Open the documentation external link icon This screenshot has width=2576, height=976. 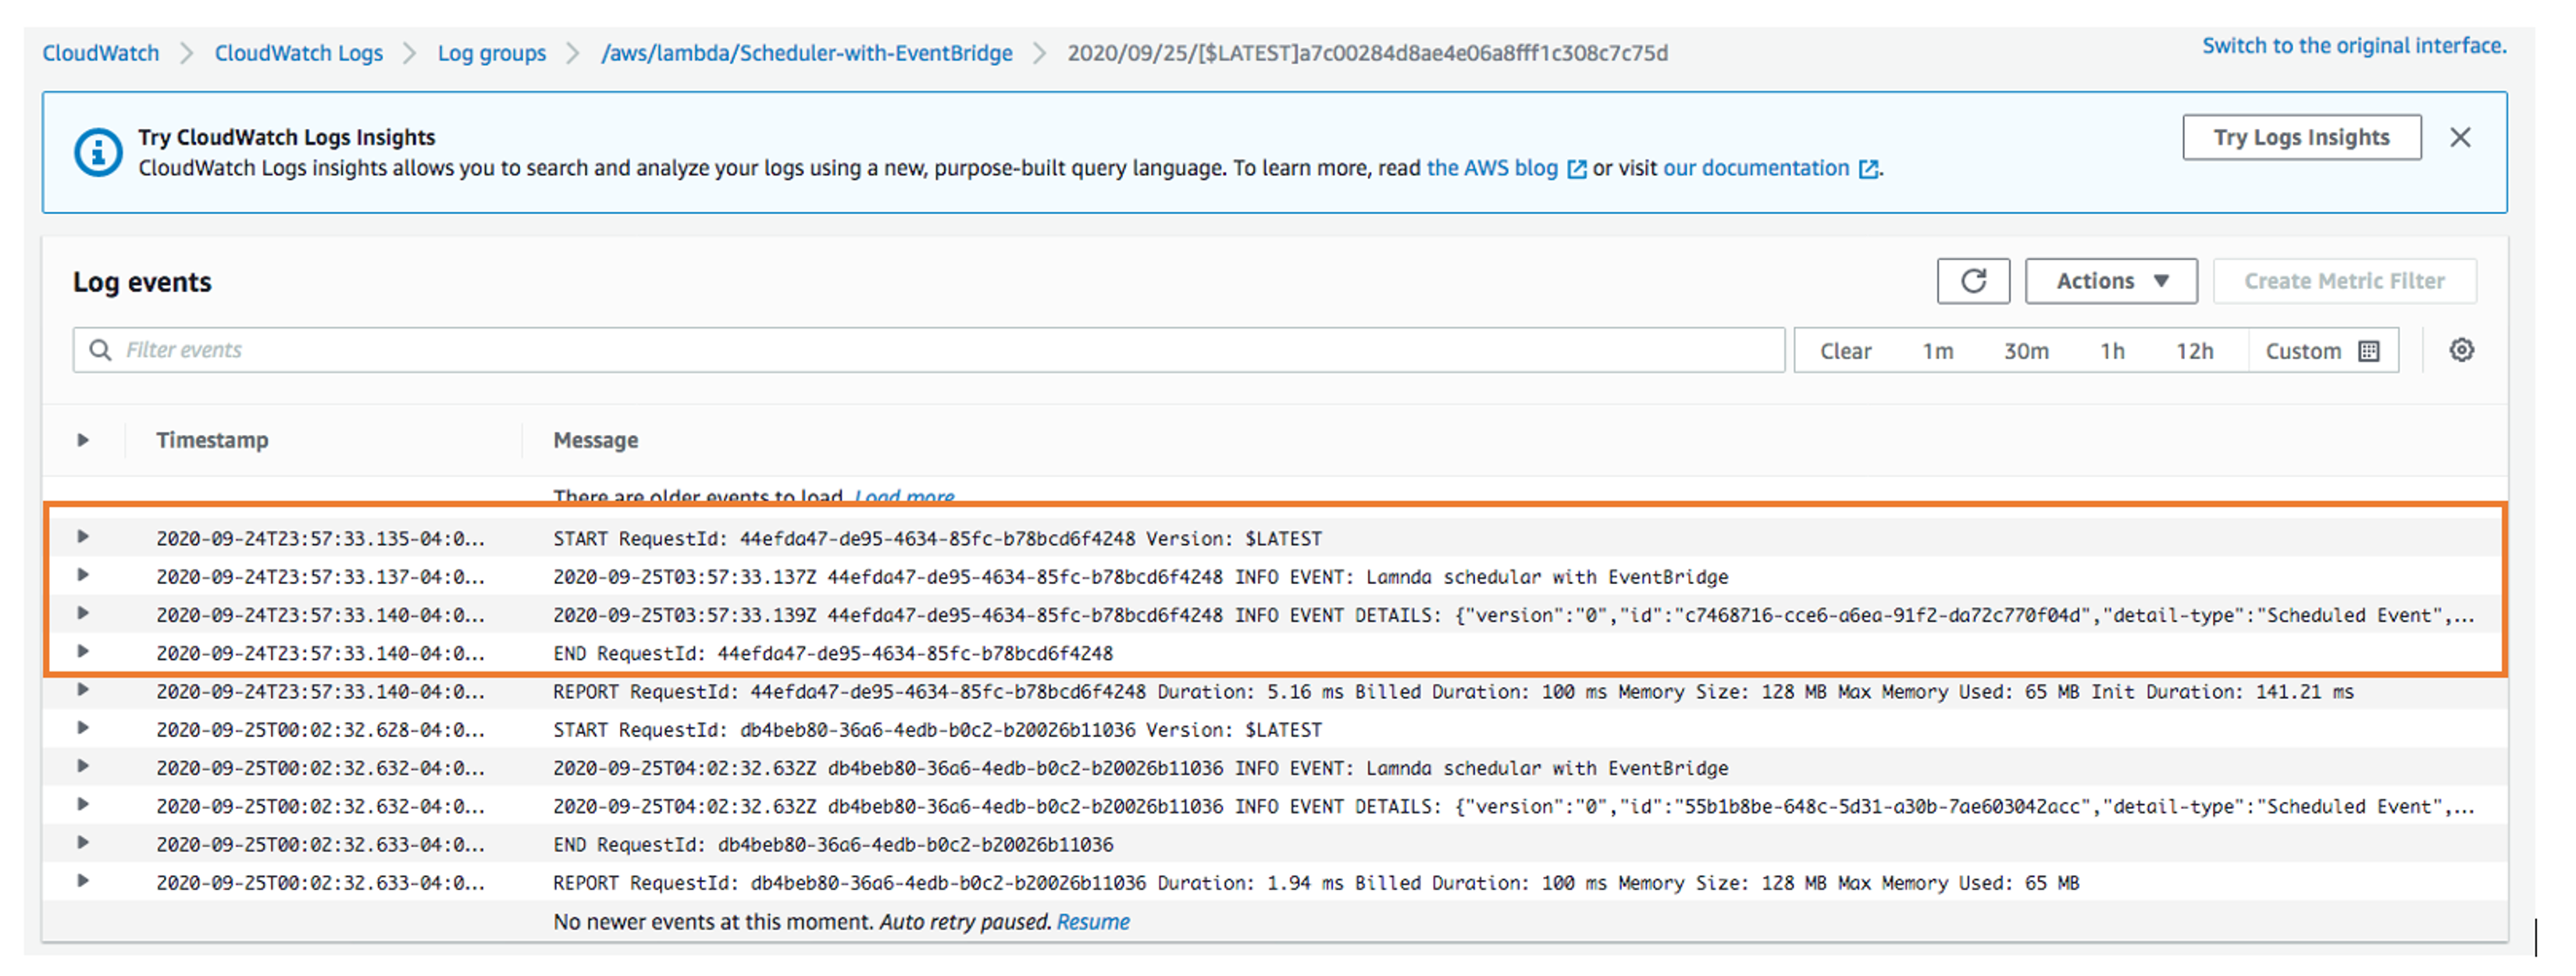[x=1869, y=169]
